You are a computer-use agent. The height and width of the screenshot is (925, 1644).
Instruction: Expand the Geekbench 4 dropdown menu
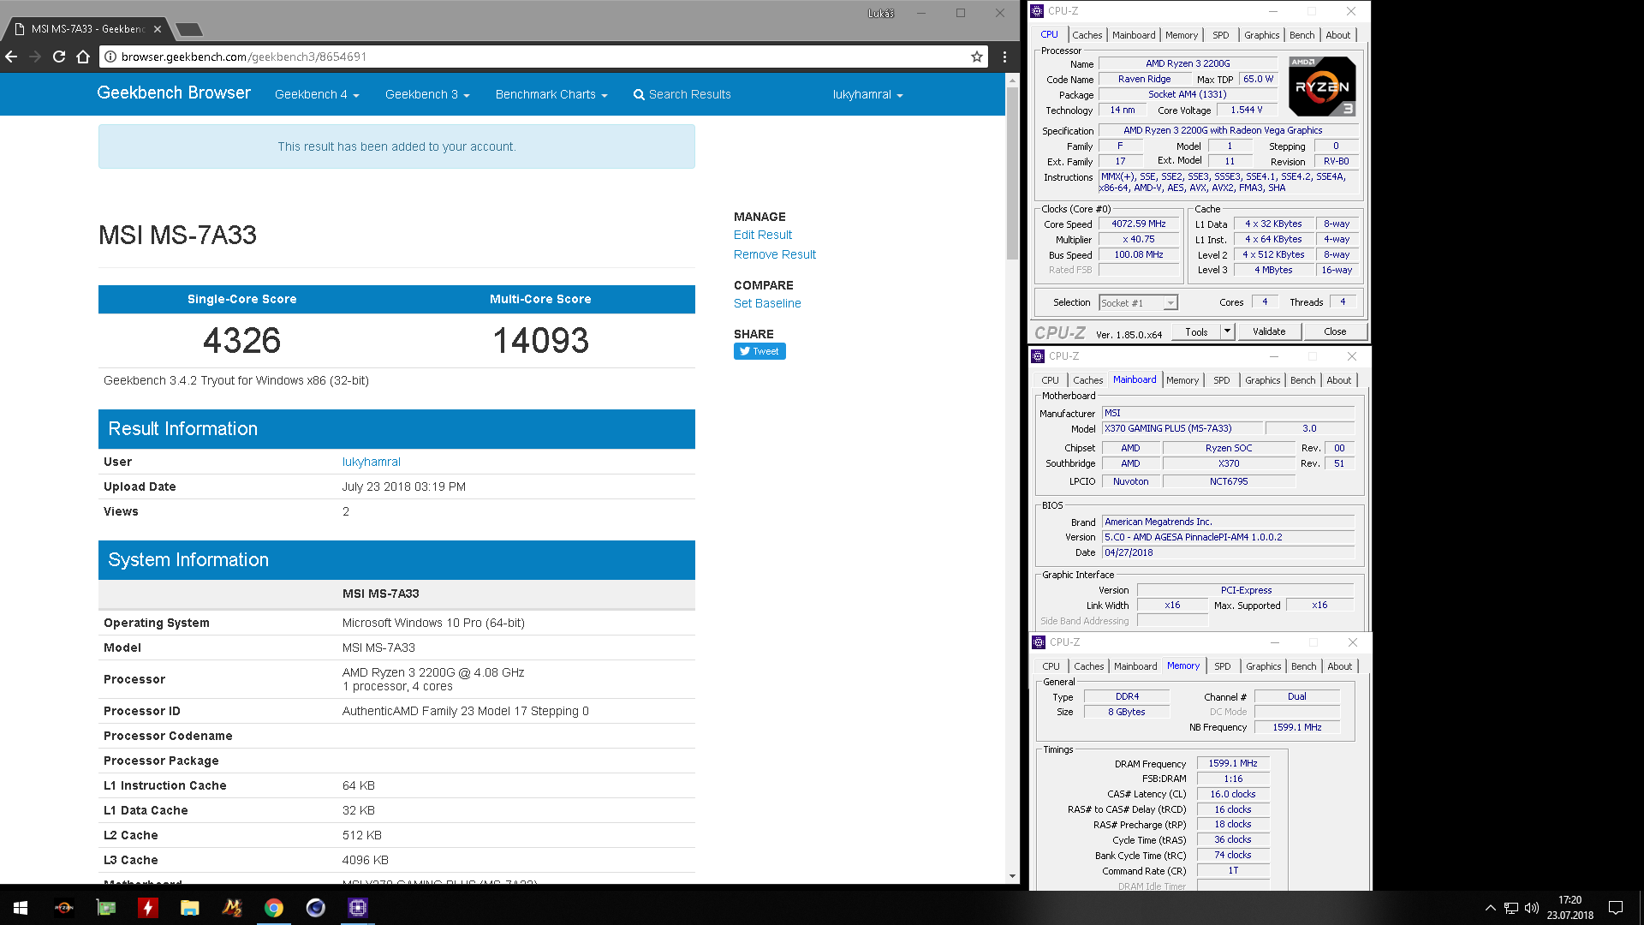click(317, 95)
